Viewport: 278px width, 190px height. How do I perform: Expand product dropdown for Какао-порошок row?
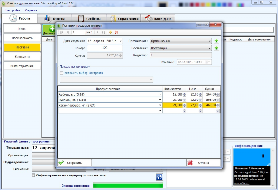(x=160, y=105)
